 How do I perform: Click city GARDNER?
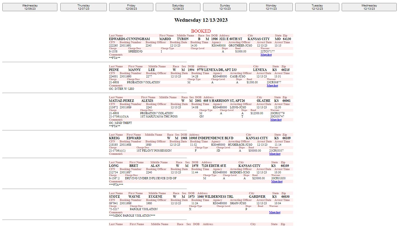[x=257, y=197]
